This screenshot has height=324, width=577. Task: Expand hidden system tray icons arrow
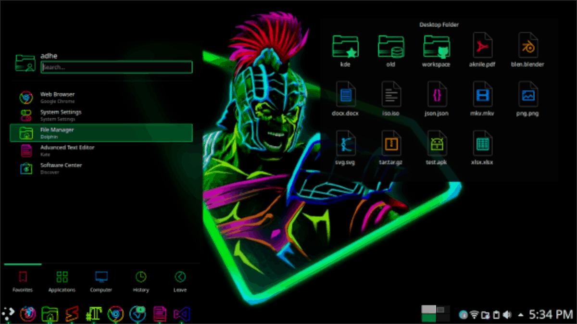(520, 315)
